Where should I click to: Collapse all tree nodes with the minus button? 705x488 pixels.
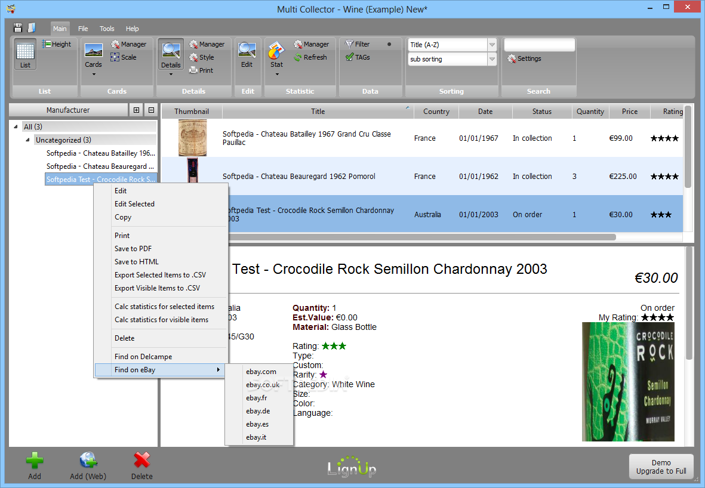[x=151, y=110]
